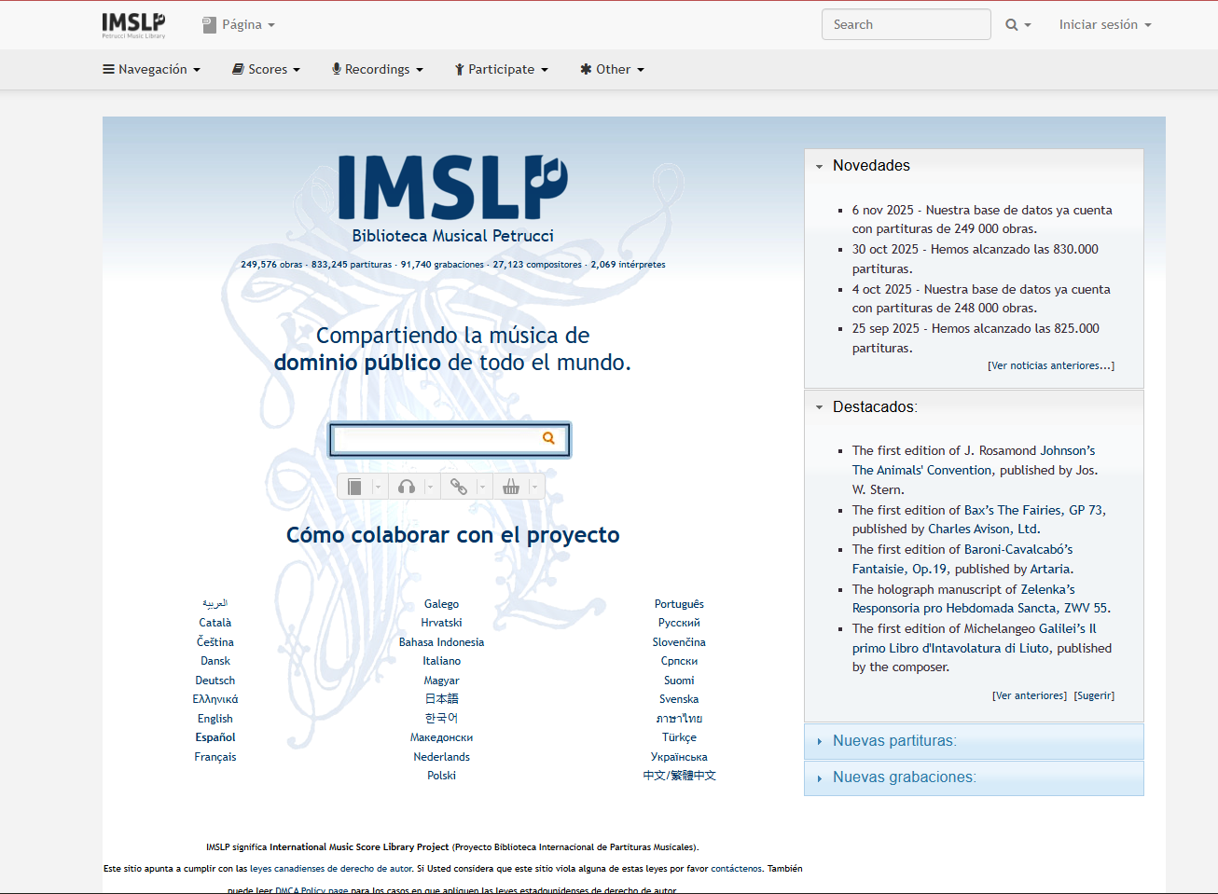Click the chain link icon
Screen dimensions: 1218x894
pyautogui.click(x=458, y=487)
